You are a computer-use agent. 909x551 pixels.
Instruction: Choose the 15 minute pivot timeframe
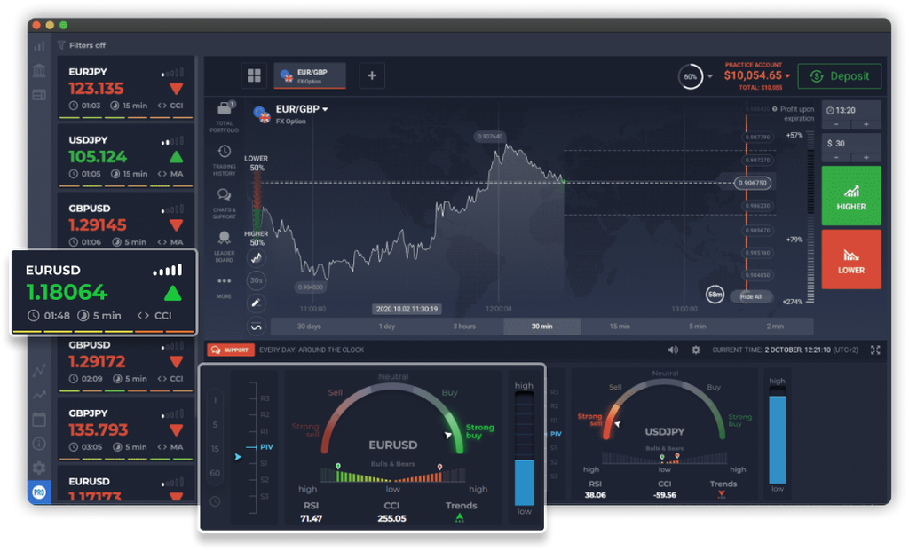tap(215, 448)
